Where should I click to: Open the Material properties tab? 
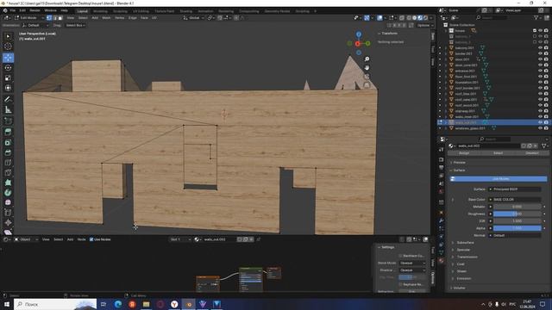[441, 260]
